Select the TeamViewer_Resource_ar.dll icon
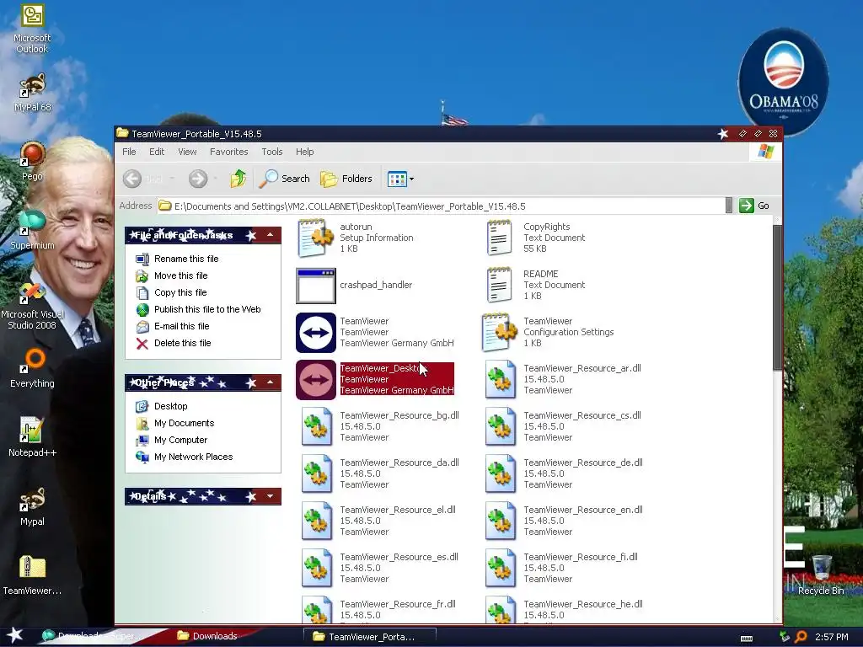The image size is (863, 647). (x=501, y=380)
